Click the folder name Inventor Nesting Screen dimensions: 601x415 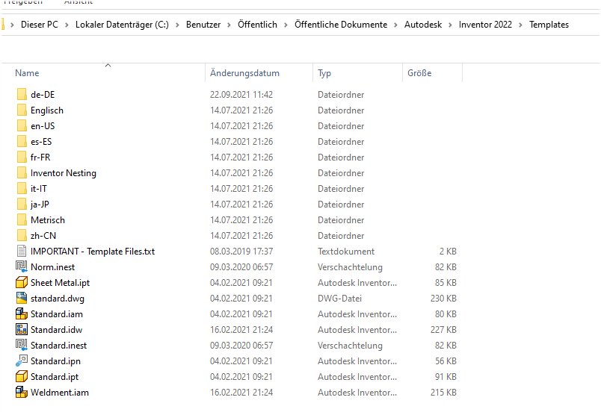click(x=64, y=173)
